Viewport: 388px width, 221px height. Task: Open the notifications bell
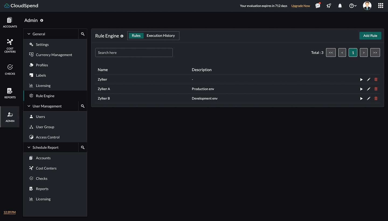(340, 6)
